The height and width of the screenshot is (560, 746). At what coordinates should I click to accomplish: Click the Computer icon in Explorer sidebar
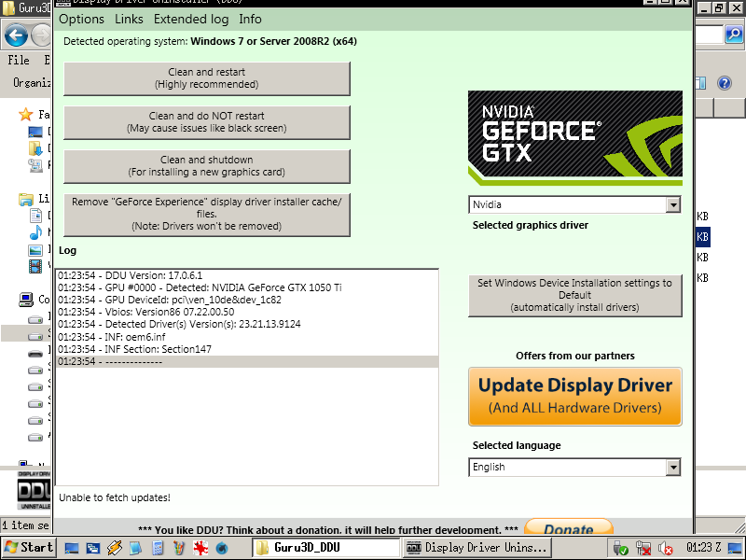point(26,300)
